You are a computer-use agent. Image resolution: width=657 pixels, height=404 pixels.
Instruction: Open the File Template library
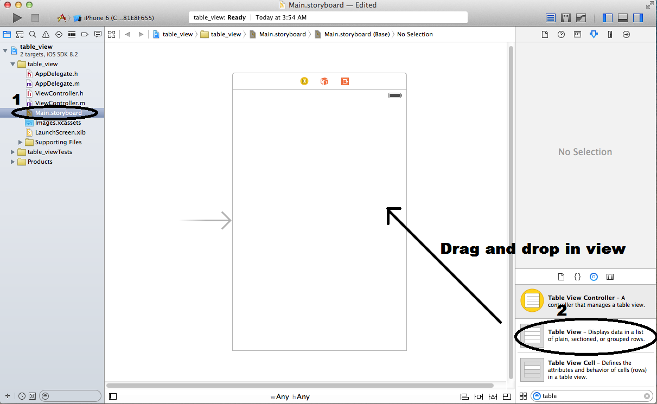click(x=561, y=277)
